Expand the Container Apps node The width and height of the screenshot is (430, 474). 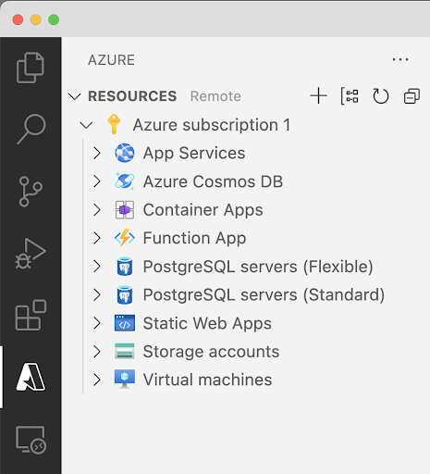click(97, 210)
